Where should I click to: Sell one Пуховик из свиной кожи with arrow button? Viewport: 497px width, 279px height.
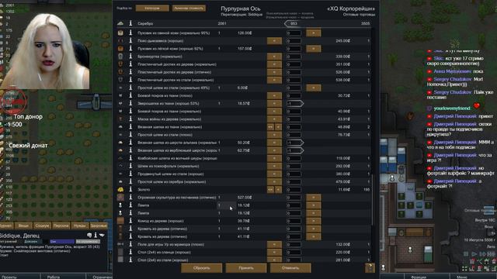point(314,33)
